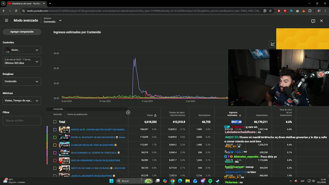
Task: View site information icon in address bar
Action: click(23, 11)
